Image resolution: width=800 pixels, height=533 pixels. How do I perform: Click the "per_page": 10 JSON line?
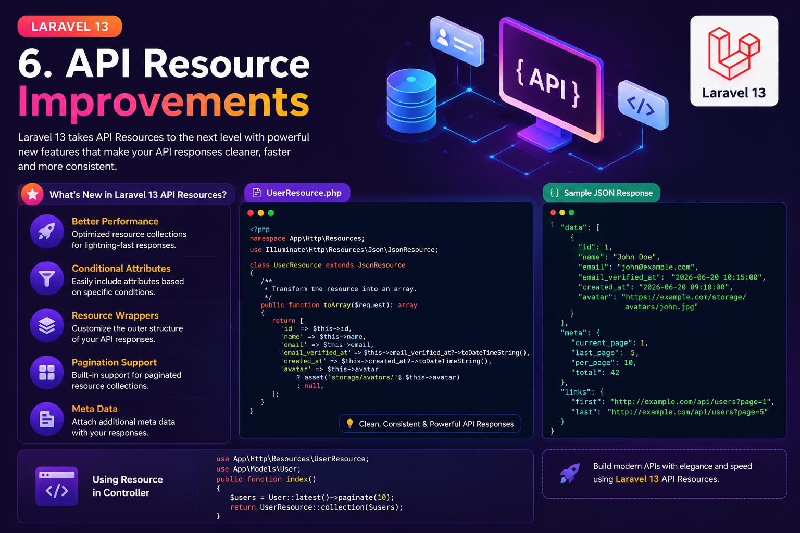[604, 362]
